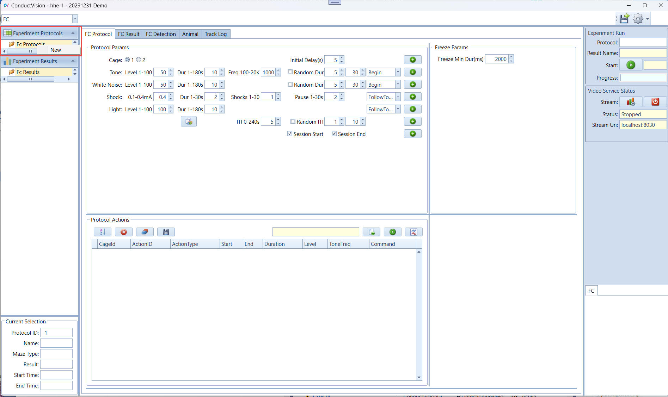This screenshot has width=668, height=397.
Task: Click the eraser clear actions icon
Action: click(145, 232)
